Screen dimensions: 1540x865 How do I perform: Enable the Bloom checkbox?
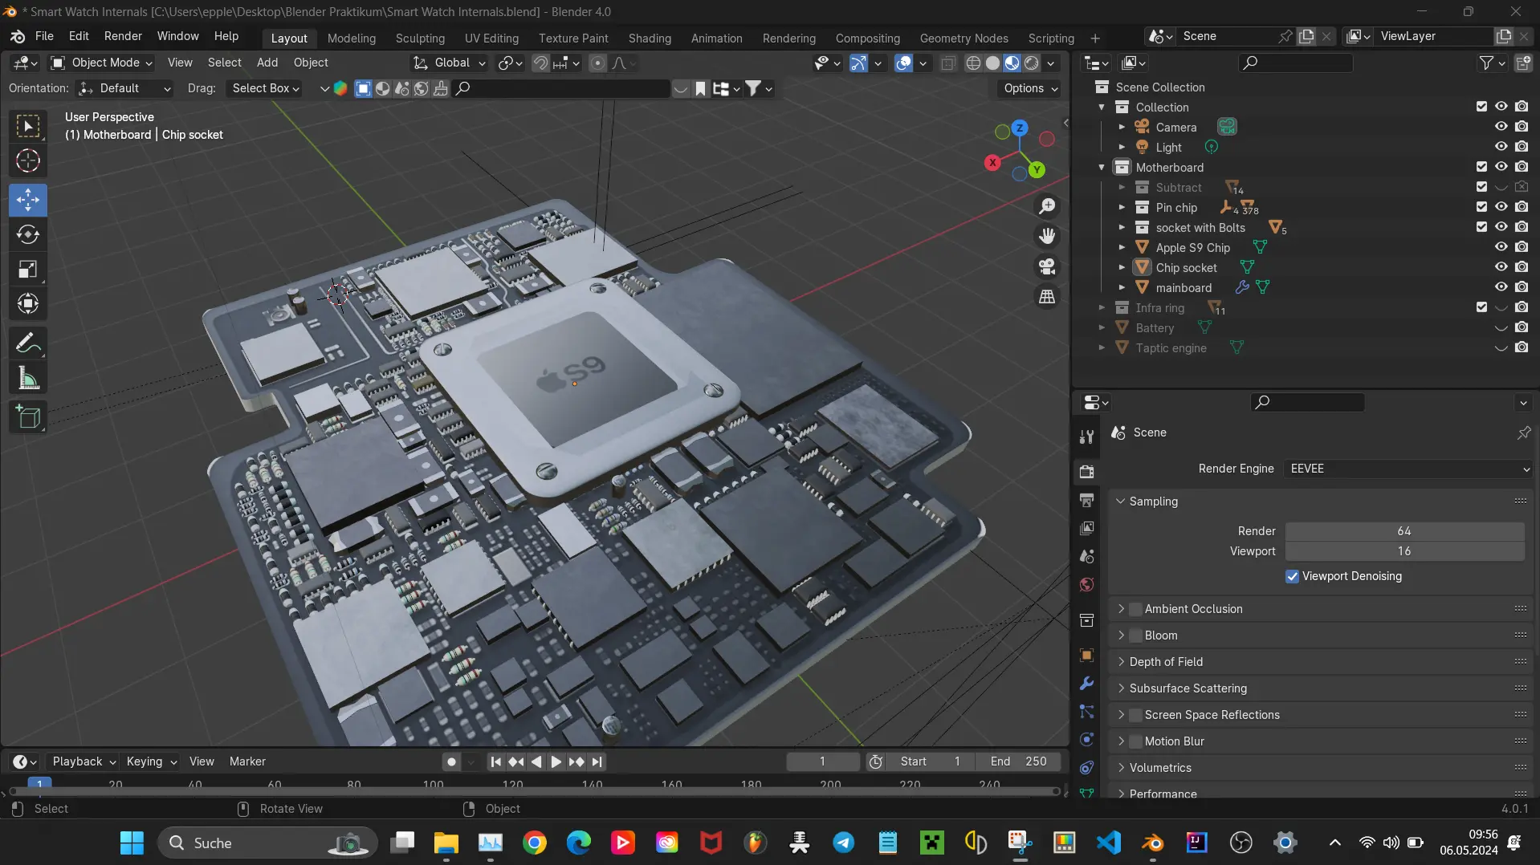pos(1135,636)
